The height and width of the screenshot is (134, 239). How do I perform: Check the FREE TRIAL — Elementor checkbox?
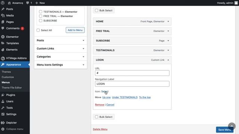tap(40, 16)
